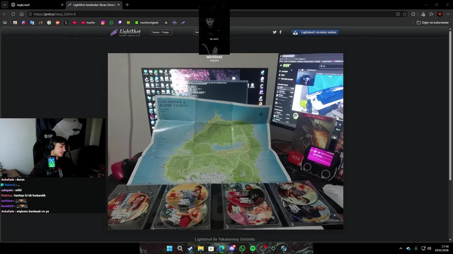Open the tab search dropdown arrow
This screenshot has width=453, height=254.
point(5,5)
